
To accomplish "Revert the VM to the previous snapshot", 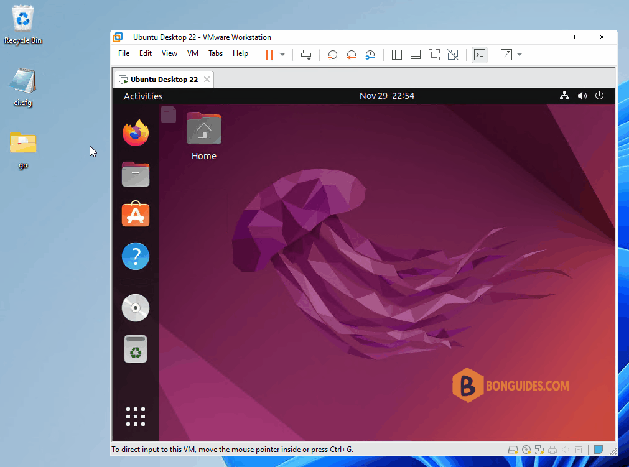I will point(352,55).
